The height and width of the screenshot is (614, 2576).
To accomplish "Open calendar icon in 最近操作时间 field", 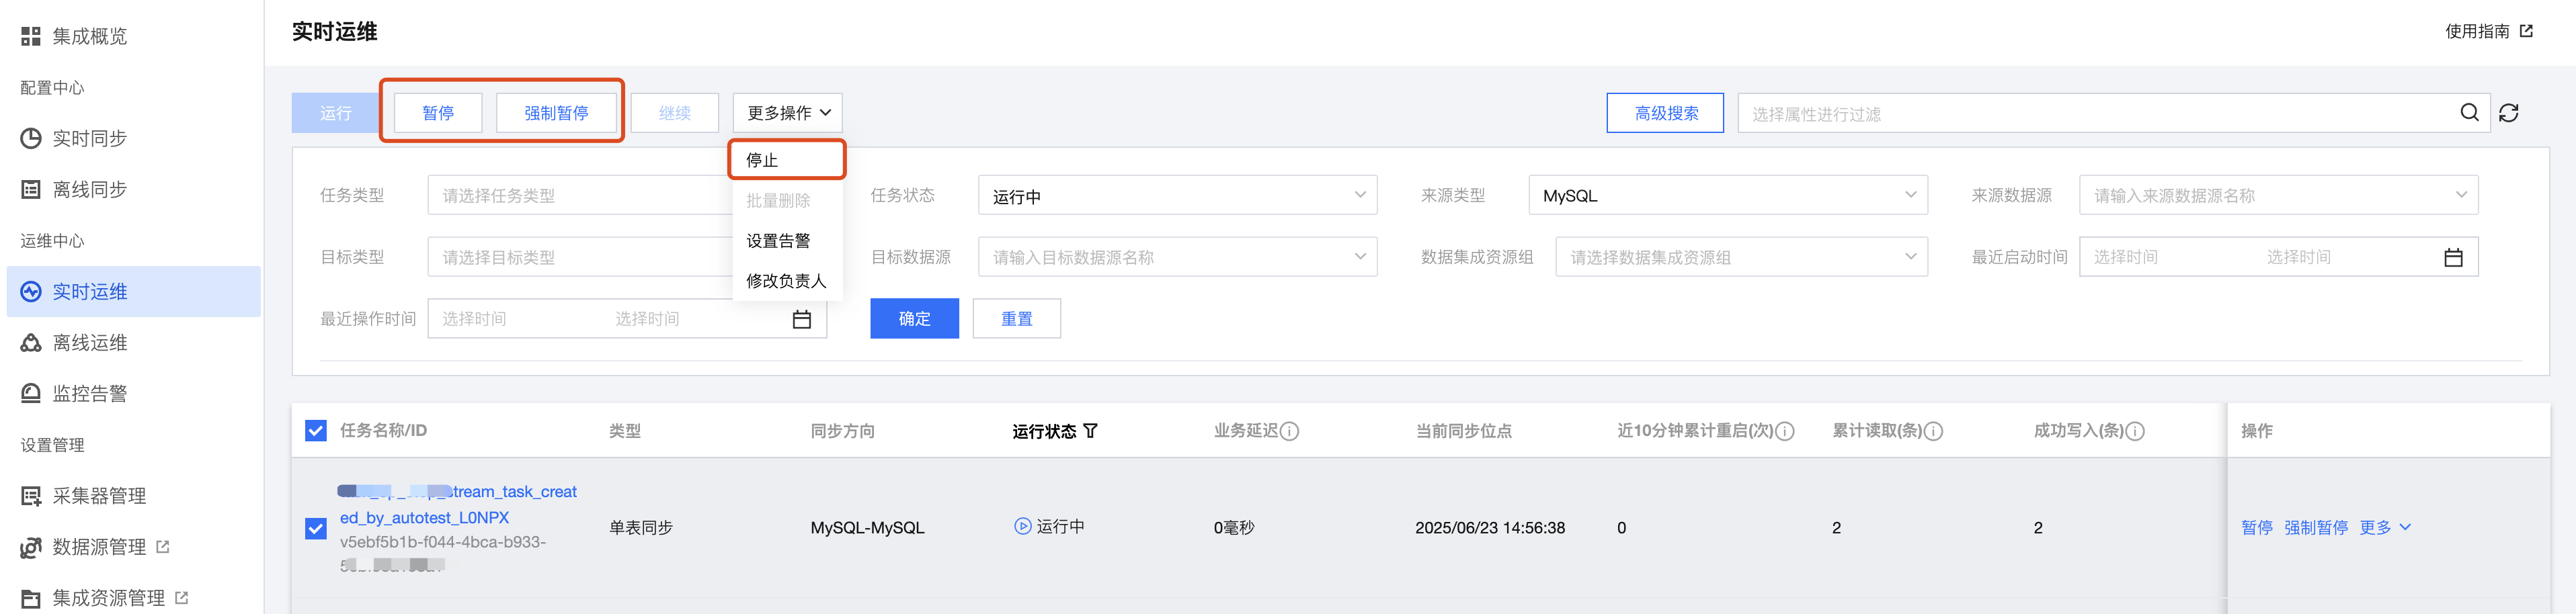I will pyautogui.click(x=802, y=319).
